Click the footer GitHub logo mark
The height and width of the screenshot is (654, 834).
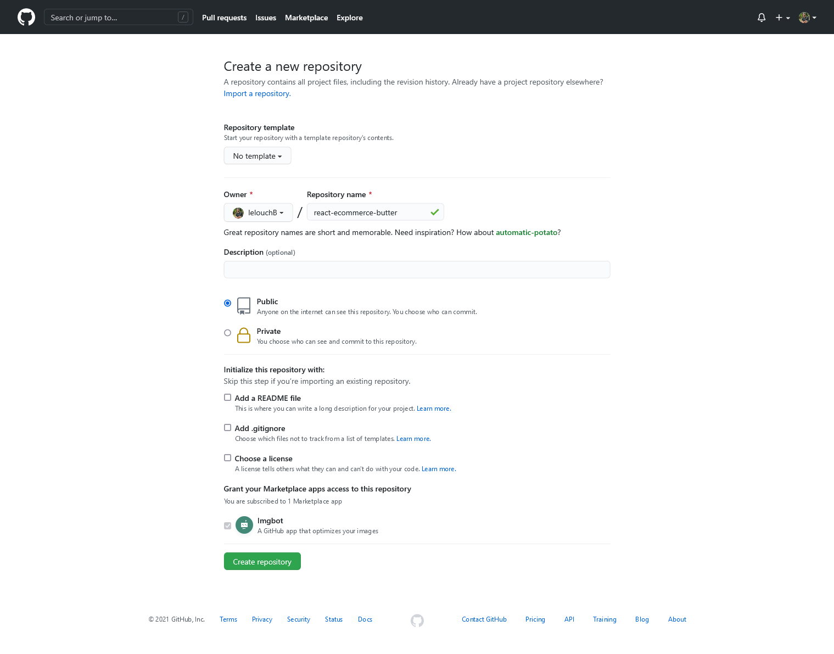point(417,621)
